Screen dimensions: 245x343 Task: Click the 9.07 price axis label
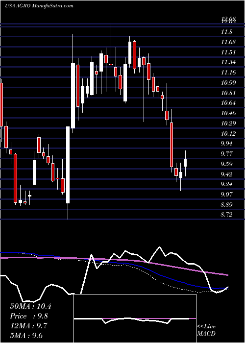click(x=226, y=194)
